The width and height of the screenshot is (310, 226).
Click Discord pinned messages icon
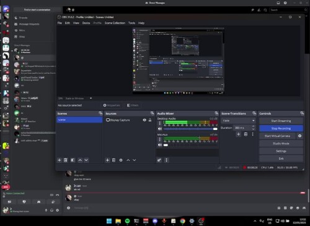[x=252, y=10]
